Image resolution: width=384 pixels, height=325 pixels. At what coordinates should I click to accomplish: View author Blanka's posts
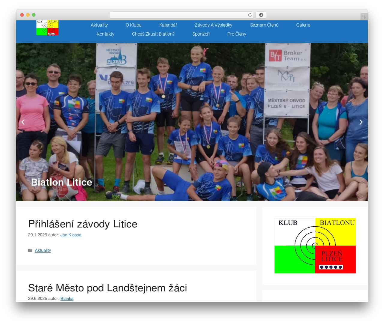tap(67, 298)
